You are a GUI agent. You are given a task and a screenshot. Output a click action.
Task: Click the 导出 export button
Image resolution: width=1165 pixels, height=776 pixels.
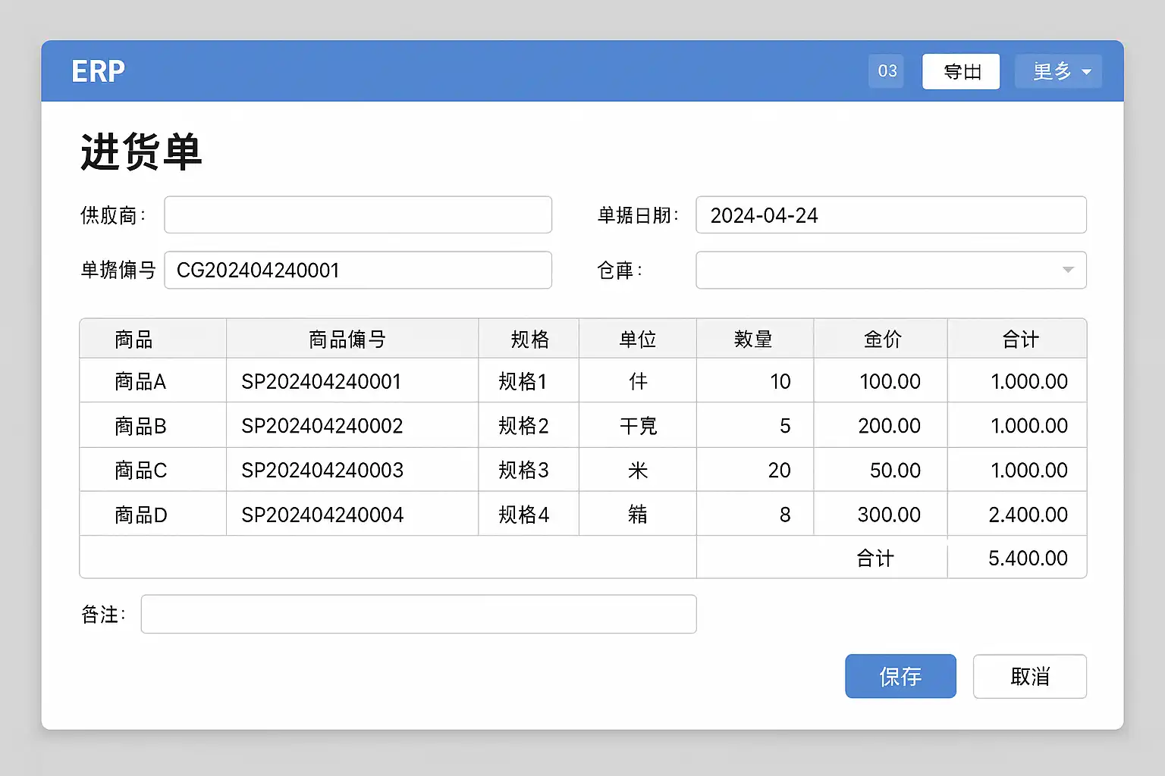pyautogui.click(x=961, y=71)
